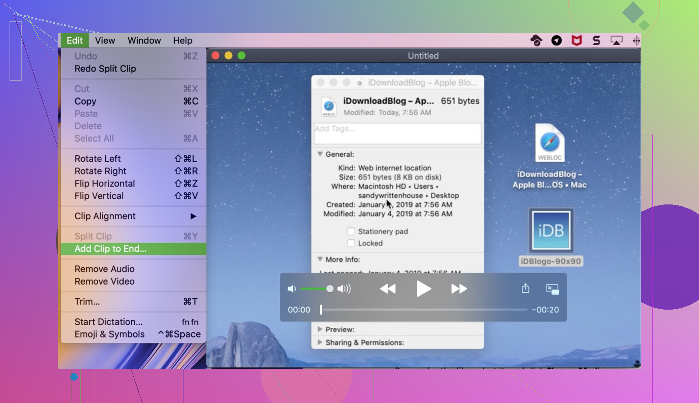
Task: Expand the Preview section
Action: coord(320,329)
